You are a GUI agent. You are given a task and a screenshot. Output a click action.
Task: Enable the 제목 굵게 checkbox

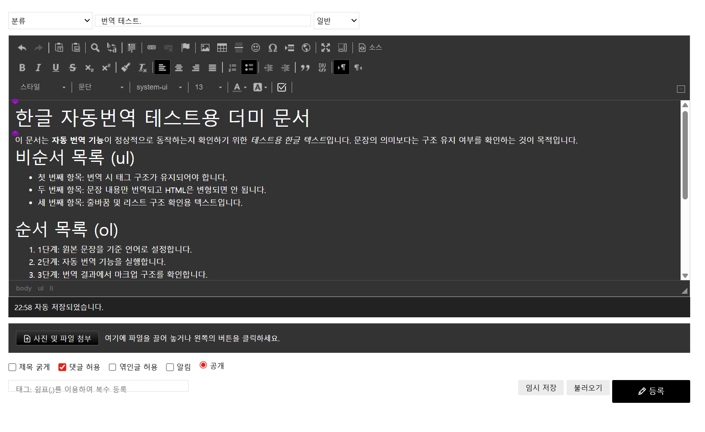tap(12, 367)
